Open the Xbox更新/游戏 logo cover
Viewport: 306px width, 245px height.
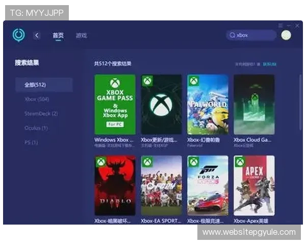(161, 105)
